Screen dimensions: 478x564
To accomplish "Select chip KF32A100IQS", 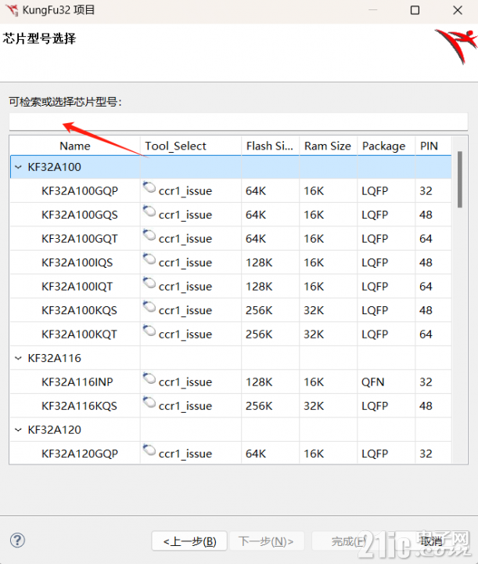I will coord(77,262).
